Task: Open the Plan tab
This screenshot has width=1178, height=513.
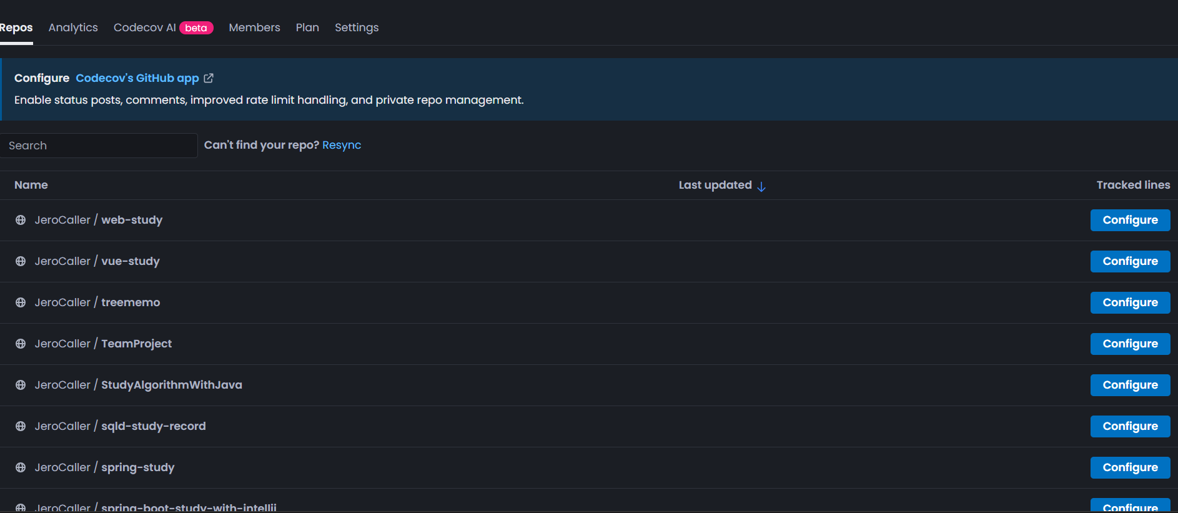Action: point(307,27)
